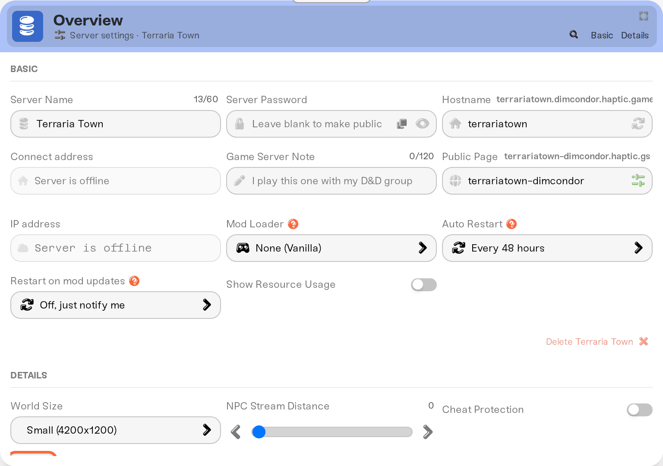The height and width of the screenshot is (466, 663).
Task: Click the lock icon in Server Password field
Action: 240,124
